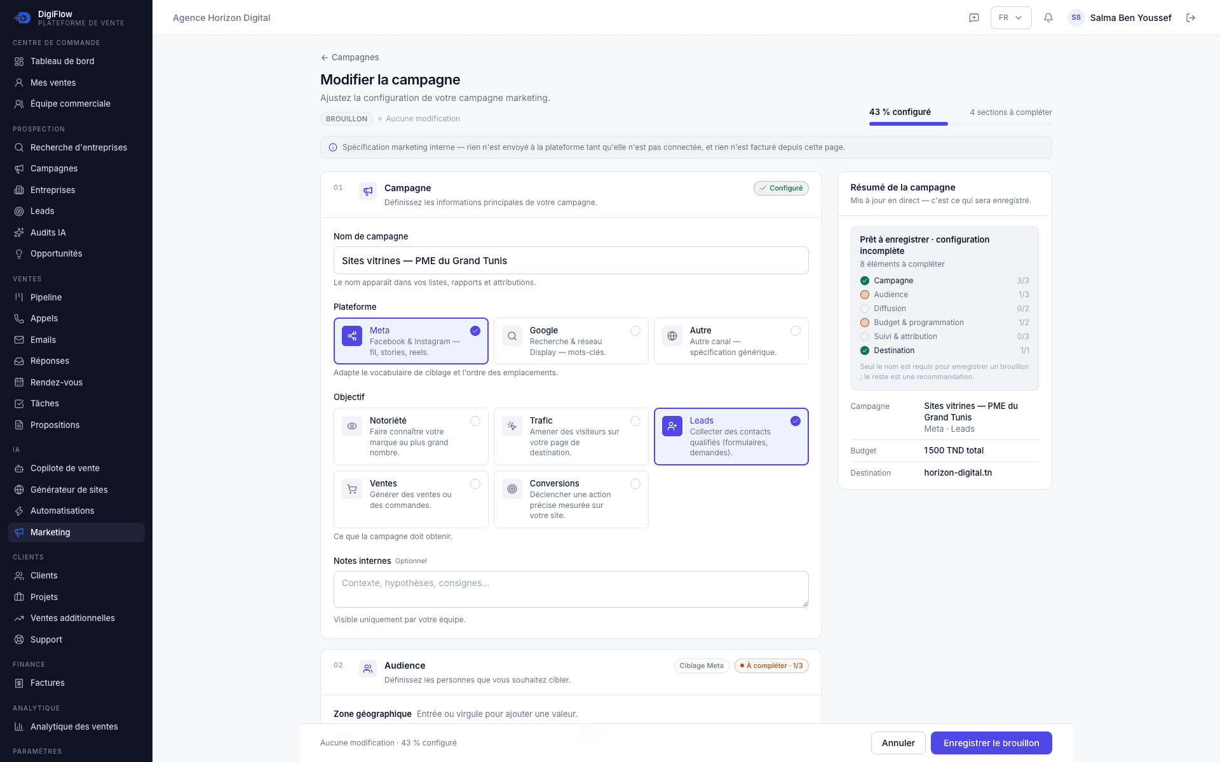
Task: Click Diffusion in the summary checklist
Action: click(x=944, y=309)
